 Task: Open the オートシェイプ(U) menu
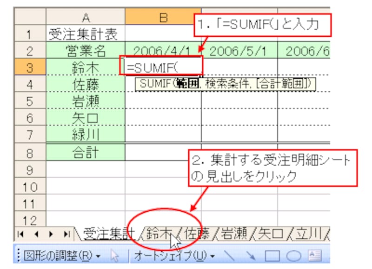tap(175, 256)
